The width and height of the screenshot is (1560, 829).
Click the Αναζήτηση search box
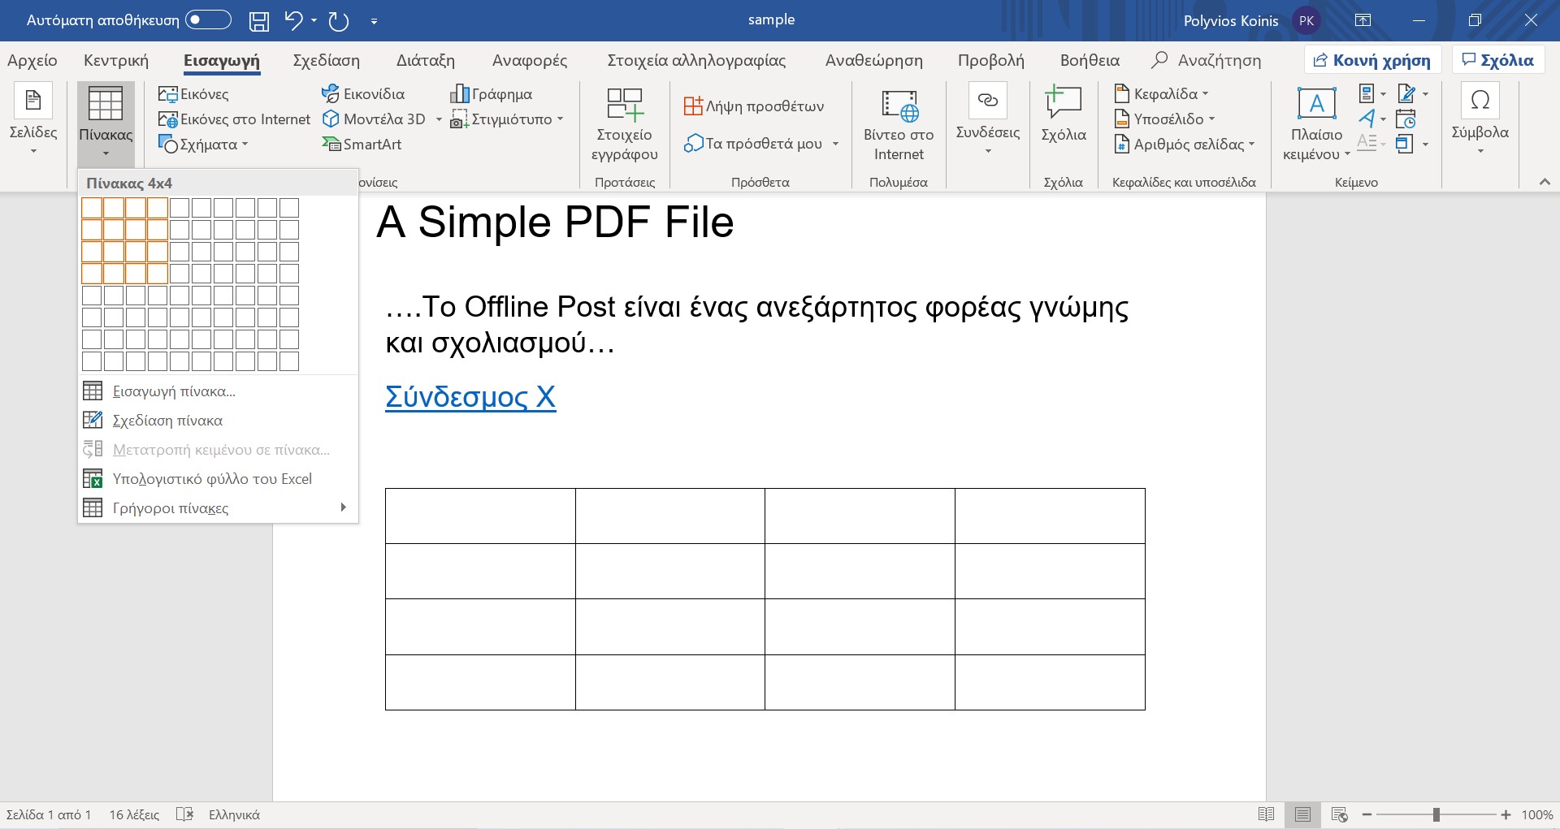click(1207, 60)
